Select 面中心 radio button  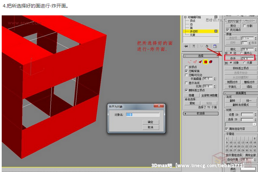pyautogui.click(x=241, y=53)
